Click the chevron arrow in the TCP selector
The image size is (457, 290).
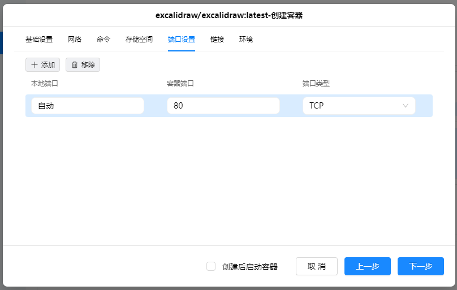pyautogui.click(x=406, y=106)
